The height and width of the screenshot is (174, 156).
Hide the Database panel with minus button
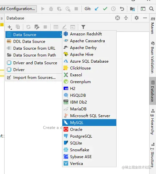tap(145, 18)
